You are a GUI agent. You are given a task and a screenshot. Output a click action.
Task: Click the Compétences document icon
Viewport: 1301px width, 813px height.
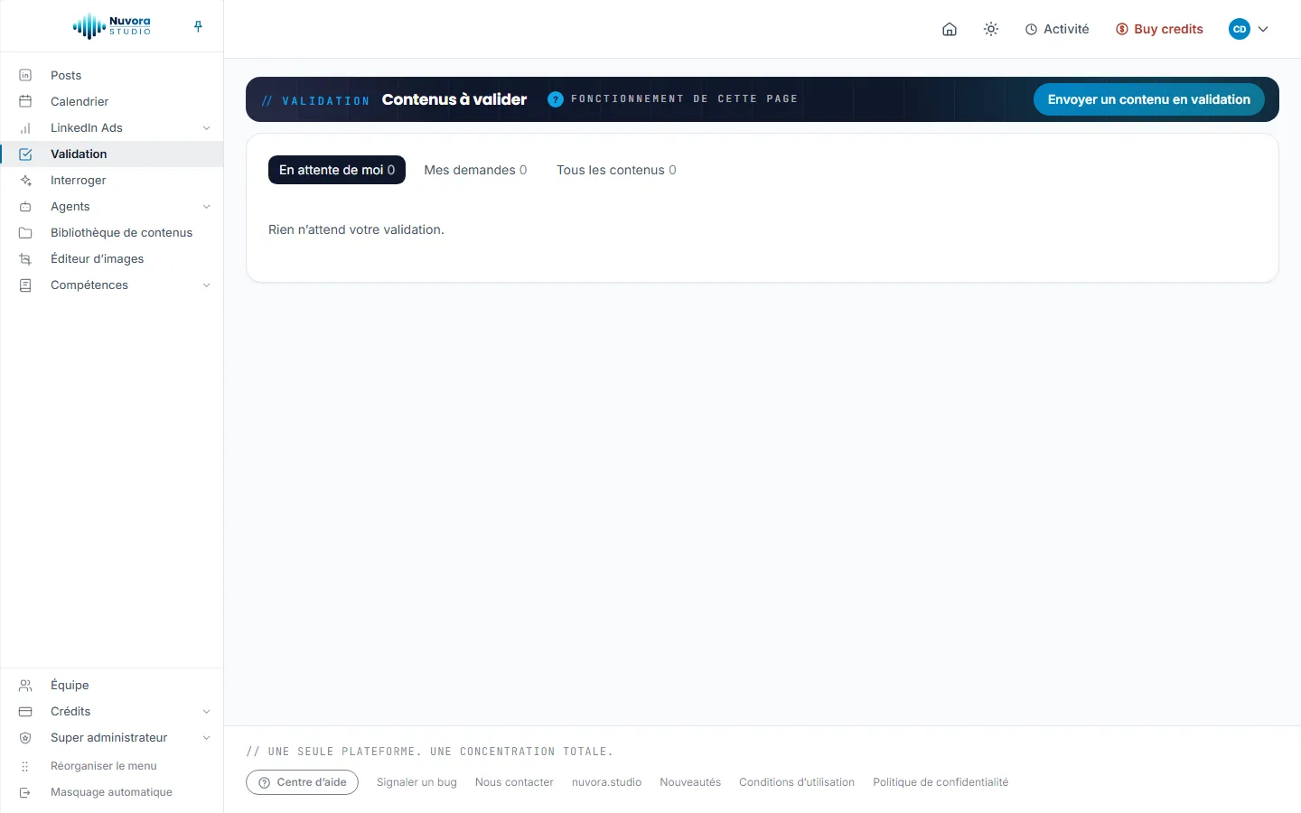tap(25, 285)
